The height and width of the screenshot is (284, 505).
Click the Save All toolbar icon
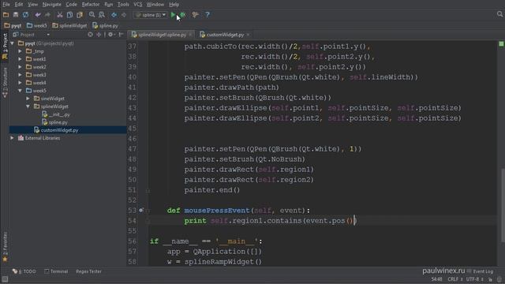pos(16,15)
